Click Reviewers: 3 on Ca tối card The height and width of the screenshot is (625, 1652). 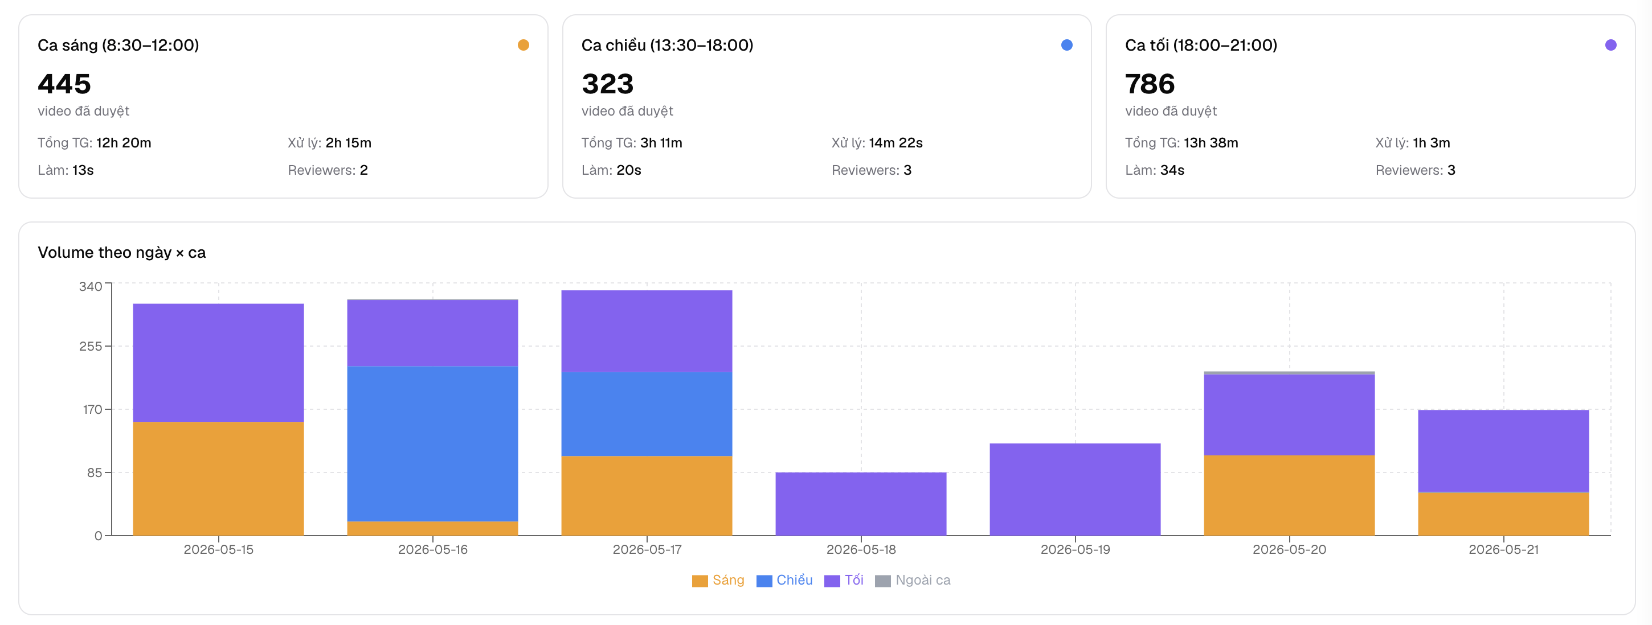(x=1414, y=170)
